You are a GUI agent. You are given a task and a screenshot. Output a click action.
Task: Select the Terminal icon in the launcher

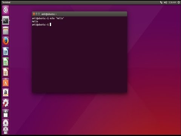point(6,20)
